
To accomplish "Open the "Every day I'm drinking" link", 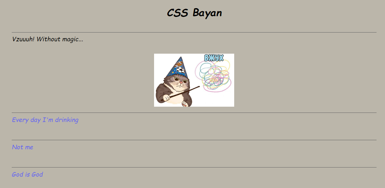I will tap(45, 120).
